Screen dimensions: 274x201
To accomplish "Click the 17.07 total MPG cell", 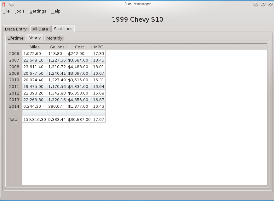I will (x=99, y=120).
